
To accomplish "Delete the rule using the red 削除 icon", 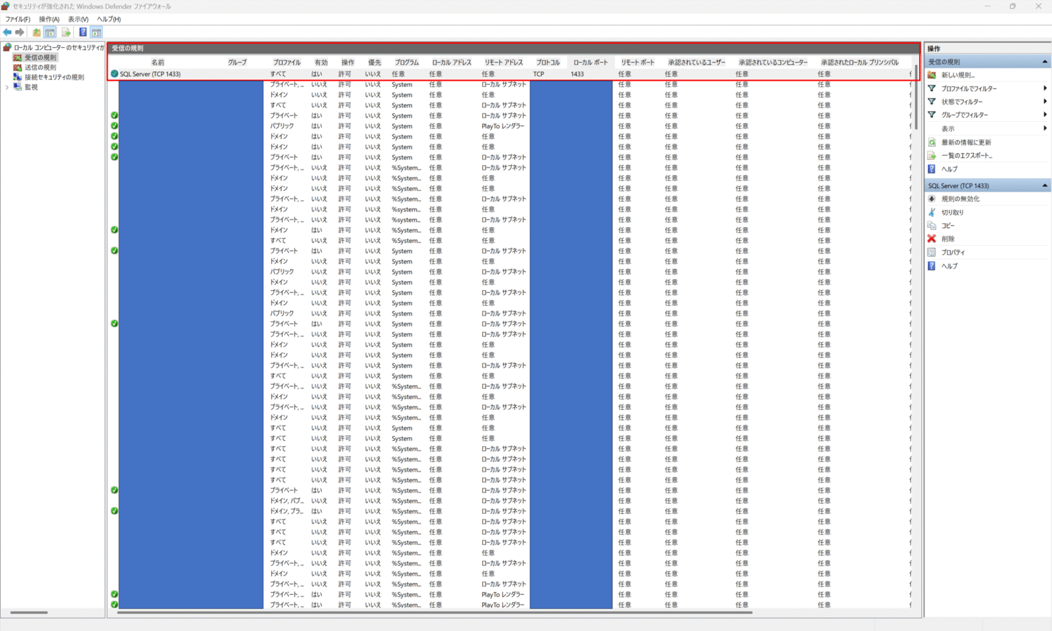I will [x=947, y=238].
